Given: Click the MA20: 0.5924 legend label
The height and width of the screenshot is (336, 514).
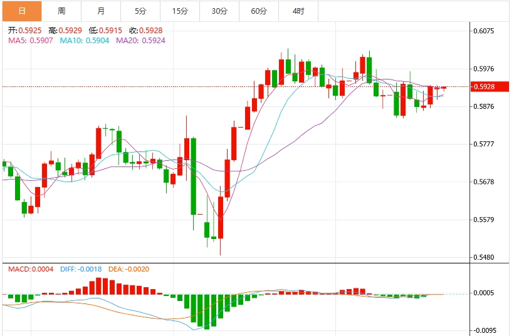Looking at the screenshot, I should point(140,41).
